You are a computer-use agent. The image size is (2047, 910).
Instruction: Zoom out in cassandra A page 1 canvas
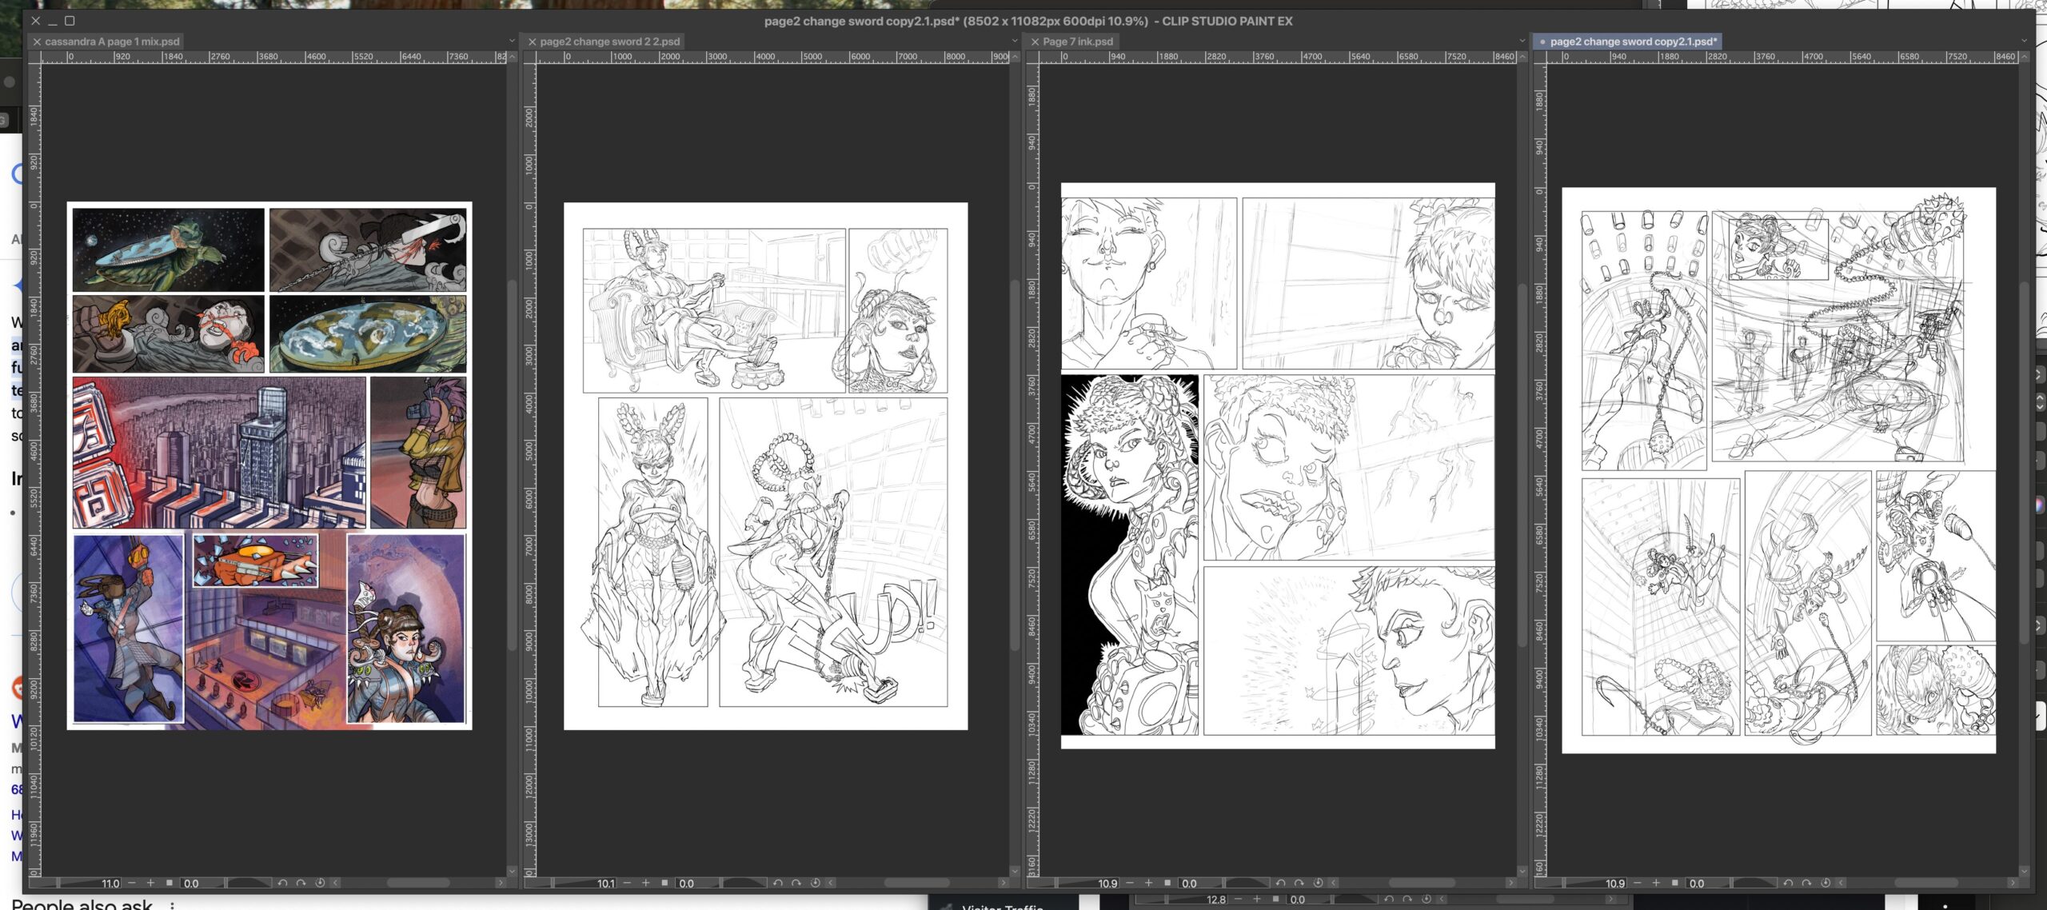(132, 883)
